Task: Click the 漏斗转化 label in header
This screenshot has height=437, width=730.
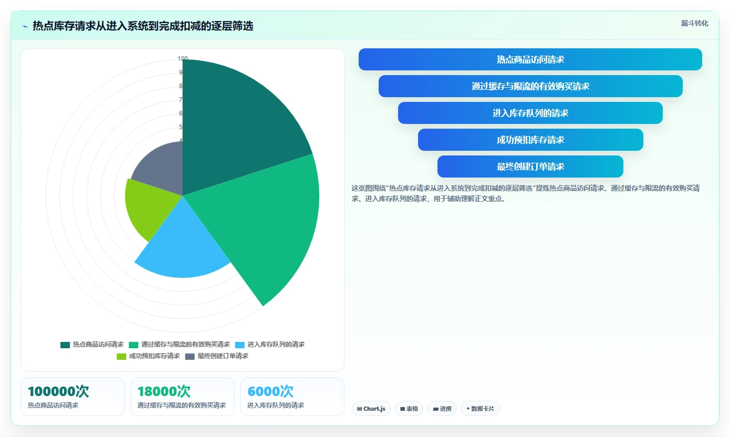Action: [694, 23]
